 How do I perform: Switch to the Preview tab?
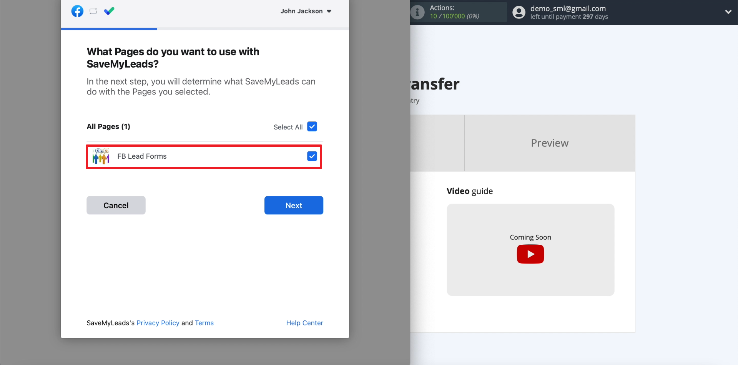[x=550, y=143]
